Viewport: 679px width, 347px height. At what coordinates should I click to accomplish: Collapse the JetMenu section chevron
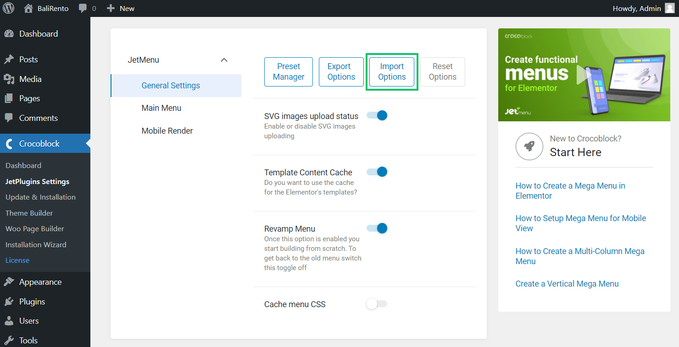(x=224, y=60)
